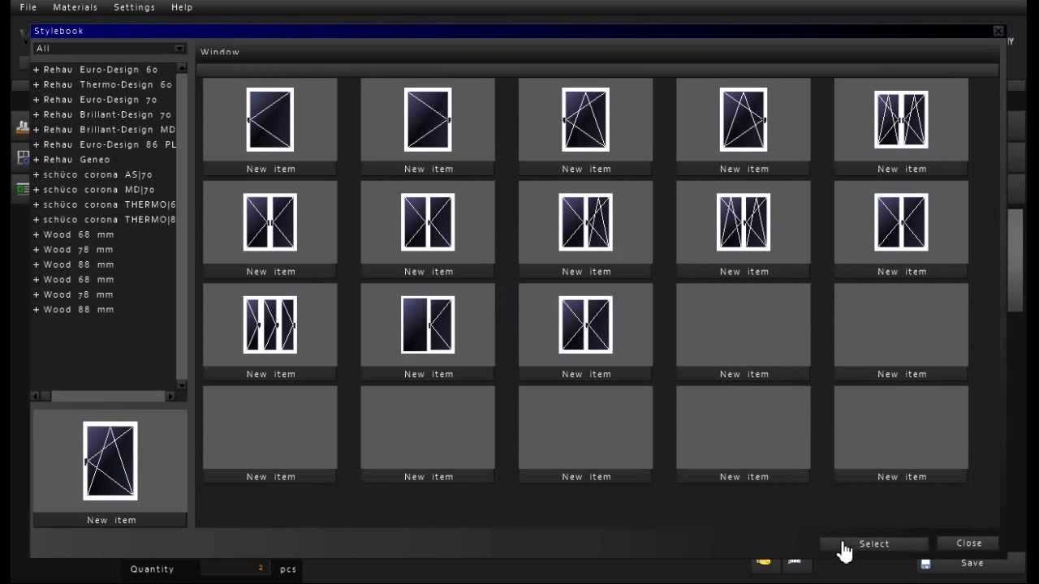Click the Close button in Stylebook
This screenshot has width=1039, height=584.
(969, 543)
